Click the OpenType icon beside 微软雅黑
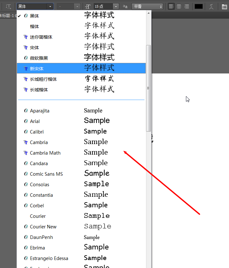 (x=26, y=58)
